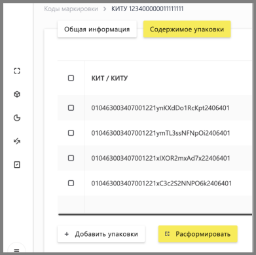Check the row ending ynKXdDo1RcKpt2406401
The width and height of the screenshot is (256, 255).
click(71, 108)
